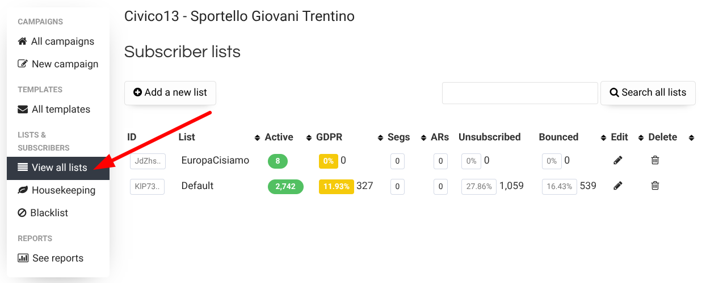This screenshot has height=283, width=702.
Task: Open the Blacklist page
Action: 43,213
